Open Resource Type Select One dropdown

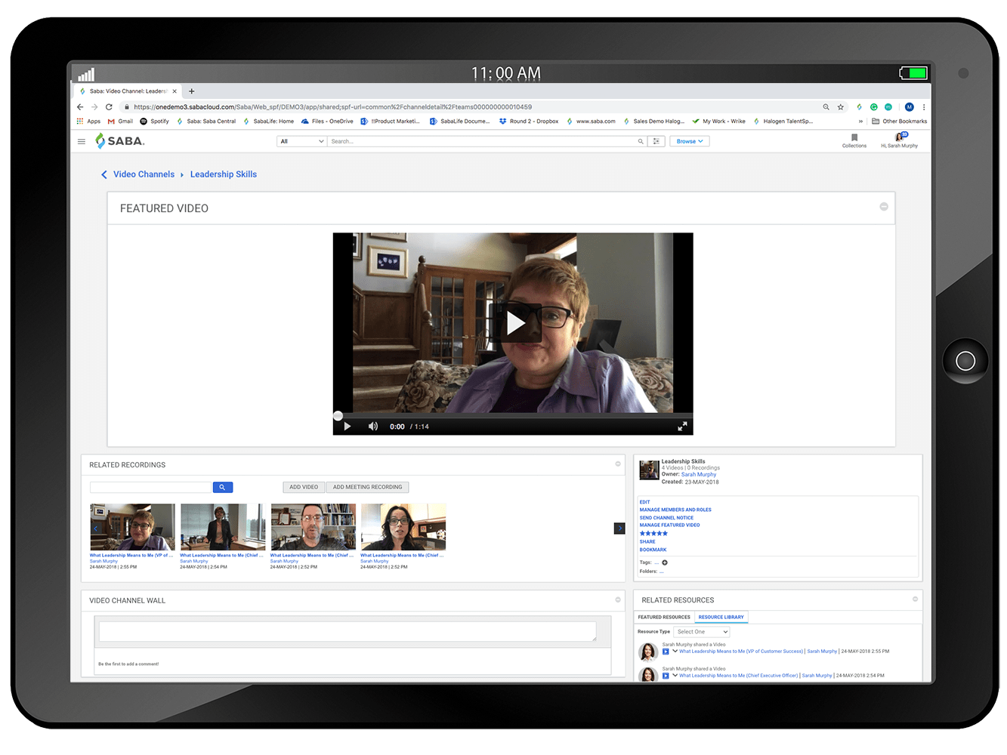coord(702,632)
